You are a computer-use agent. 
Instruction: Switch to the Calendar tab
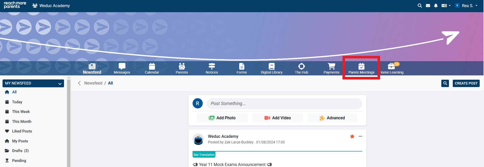click(152, 69)
